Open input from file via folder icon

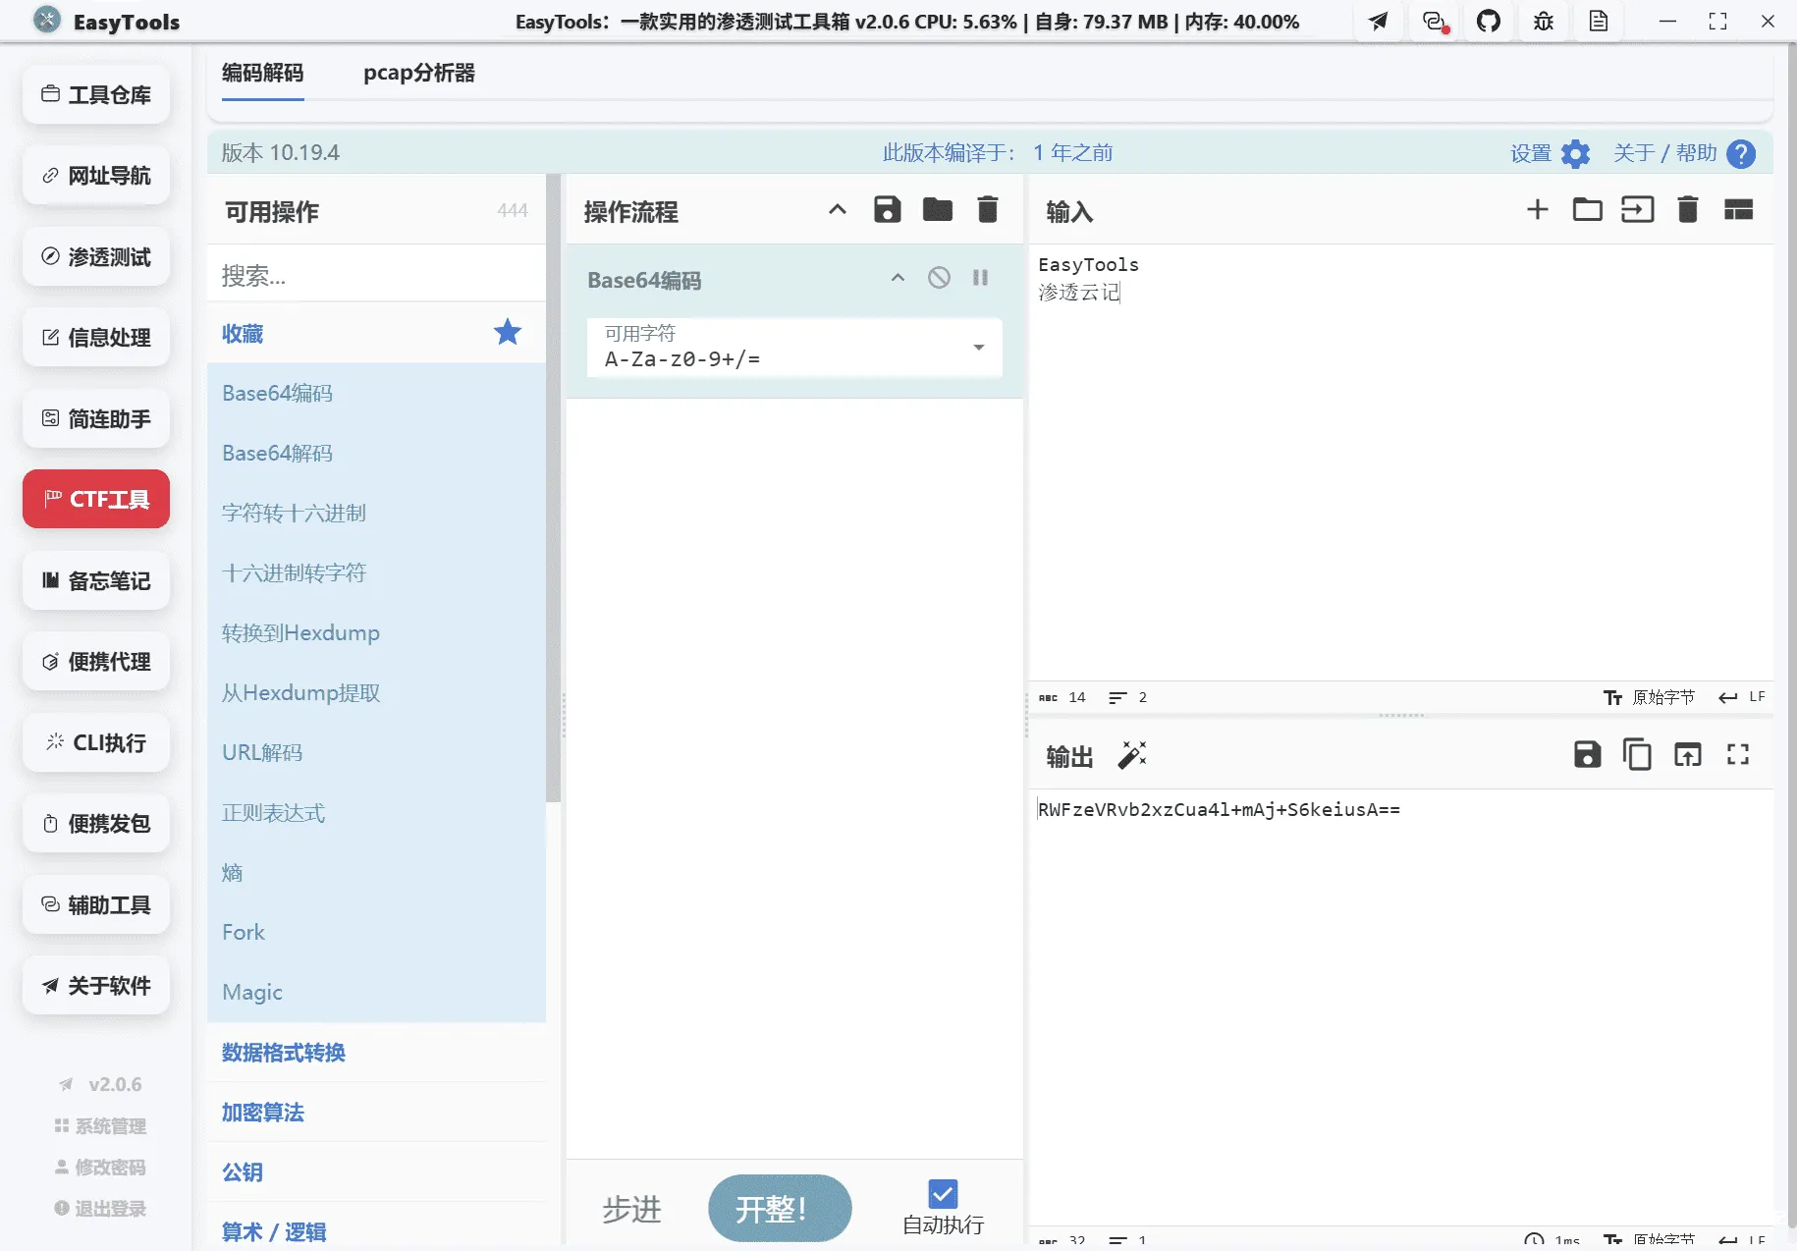1586,209
